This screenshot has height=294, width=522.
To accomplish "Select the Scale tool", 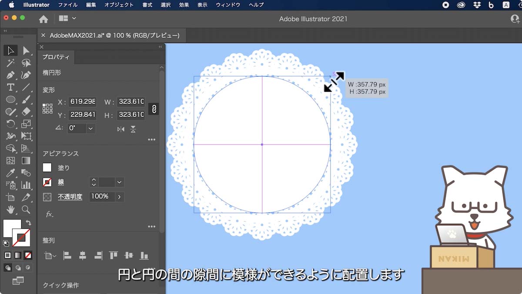I will [26, 124].
